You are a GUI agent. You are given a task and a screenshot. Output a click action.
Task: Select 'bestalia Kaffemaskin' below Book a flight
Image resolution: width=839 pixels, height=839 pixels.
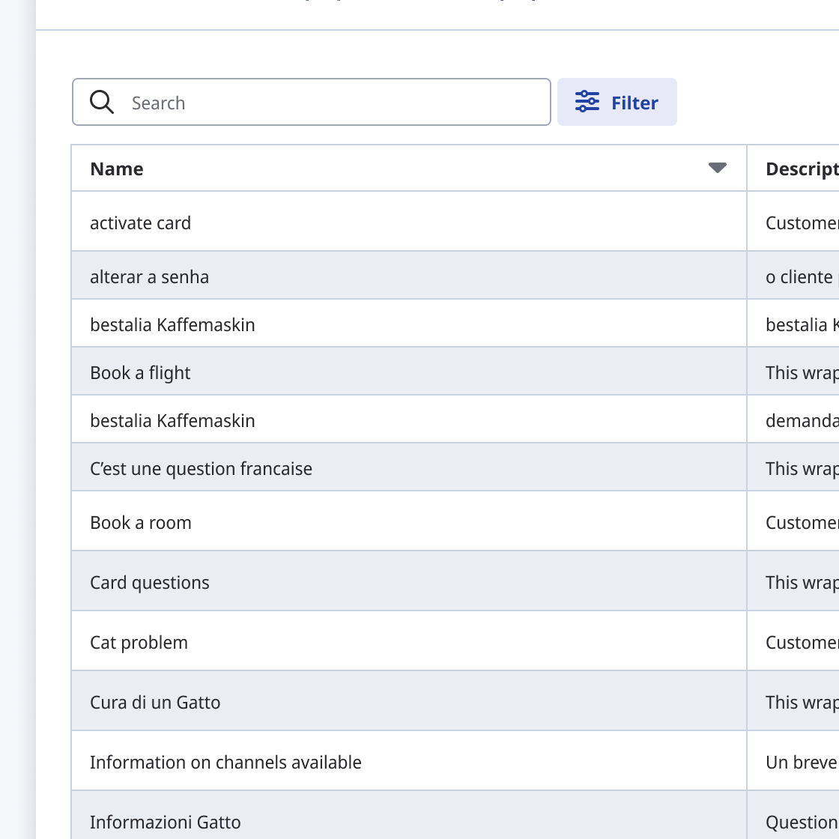point(172,420)
